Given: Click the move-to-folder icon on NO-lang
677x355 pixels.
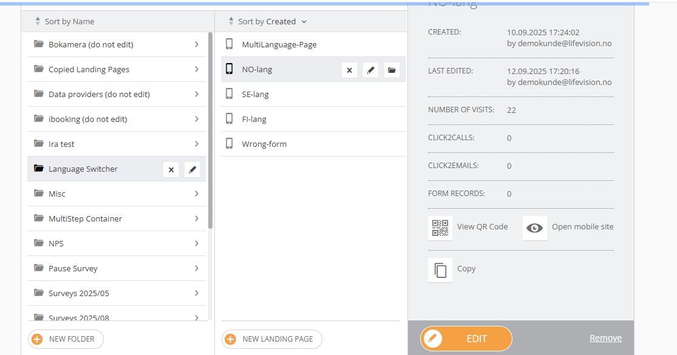Looking at the screenshot, I should coord(392,70).
